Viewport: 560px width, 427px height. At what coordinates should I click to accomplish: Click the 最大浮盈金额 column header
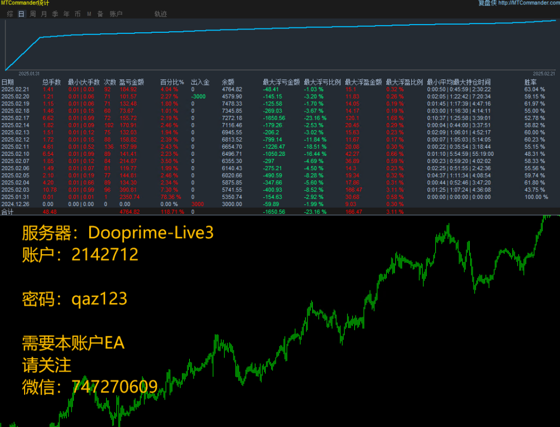[364, 82]
